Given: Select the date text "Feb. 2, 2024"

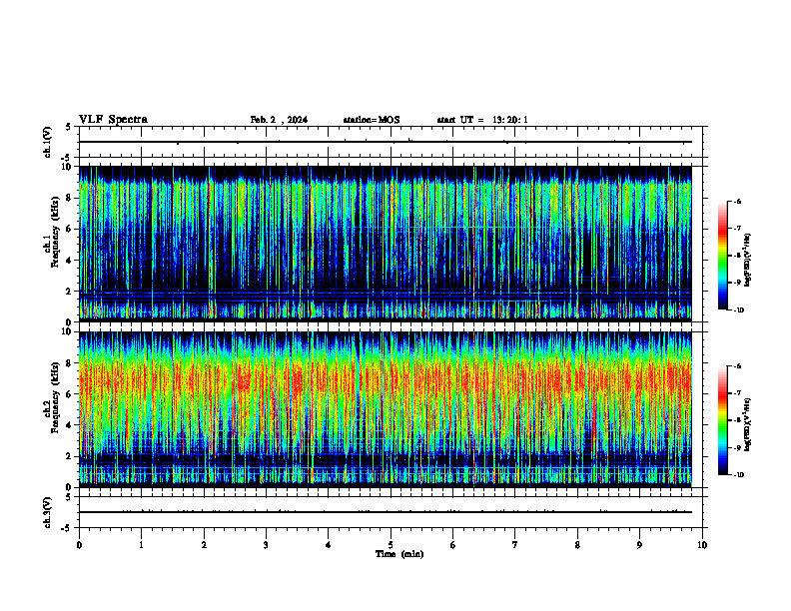Looking at the screenshot, I should pos(279,120).
